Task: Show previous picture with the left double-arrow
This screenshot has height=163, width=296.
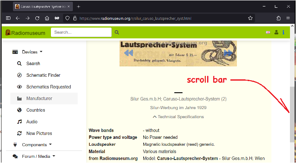Action: [x=129, y=53]
